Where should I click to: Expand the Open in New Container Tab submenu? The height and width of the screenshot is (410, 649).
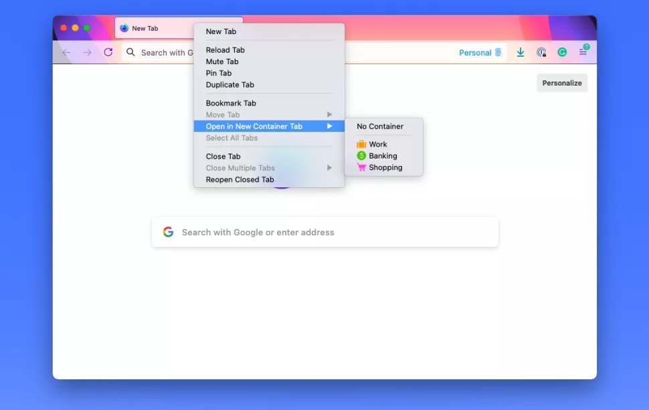coord(254,126)
